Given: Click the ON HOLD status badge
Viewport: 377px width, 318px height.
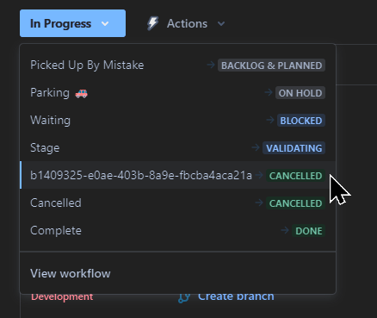Looking at the screenshot, I should (300, 93).
